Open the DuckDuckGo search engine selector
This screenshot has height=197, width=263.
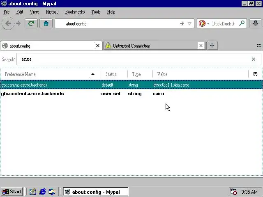click(x=204, y=23)
